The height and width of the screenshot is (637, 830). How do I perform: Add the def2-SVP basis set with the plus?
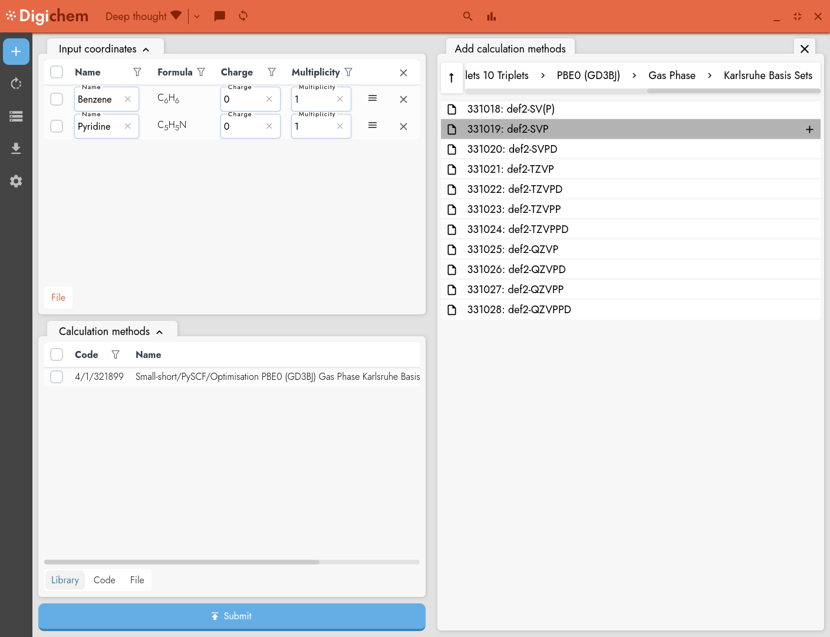tap(809, 129)
